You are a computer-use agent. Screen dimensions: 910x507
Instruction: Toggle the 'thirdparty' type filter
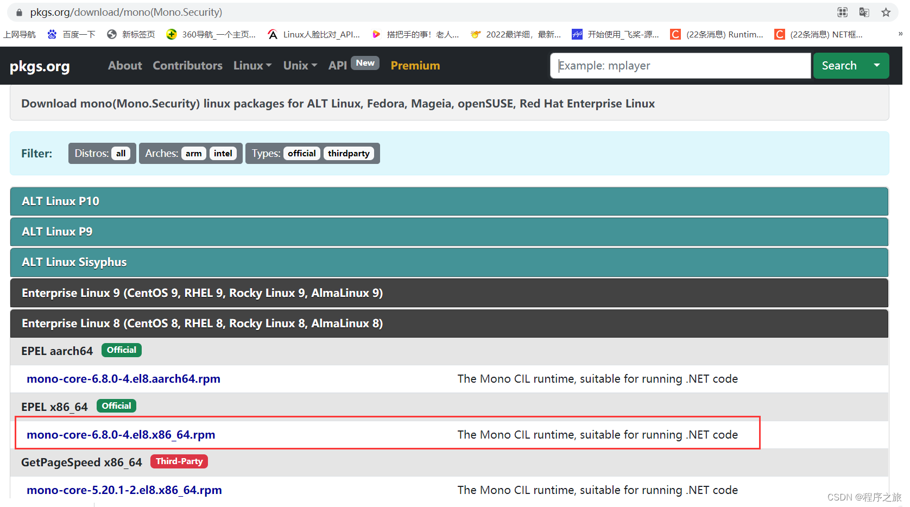click(349, 154)
